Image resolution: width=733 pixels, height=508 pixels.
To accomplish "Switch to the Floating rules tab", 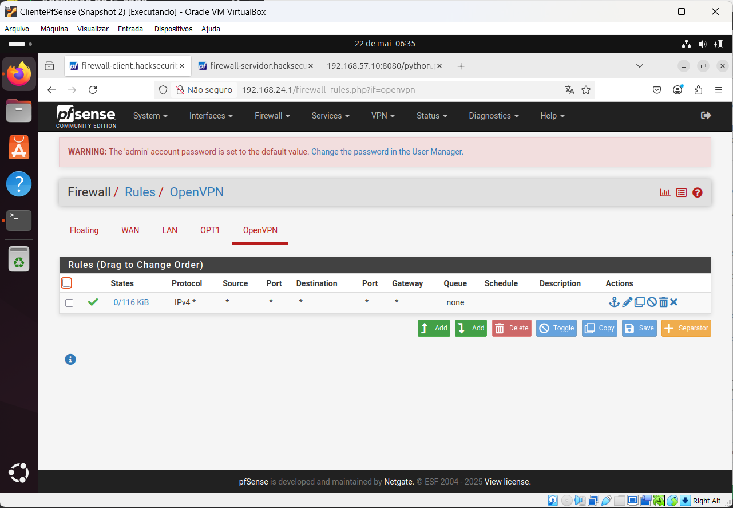I will (x=84, y=230).
